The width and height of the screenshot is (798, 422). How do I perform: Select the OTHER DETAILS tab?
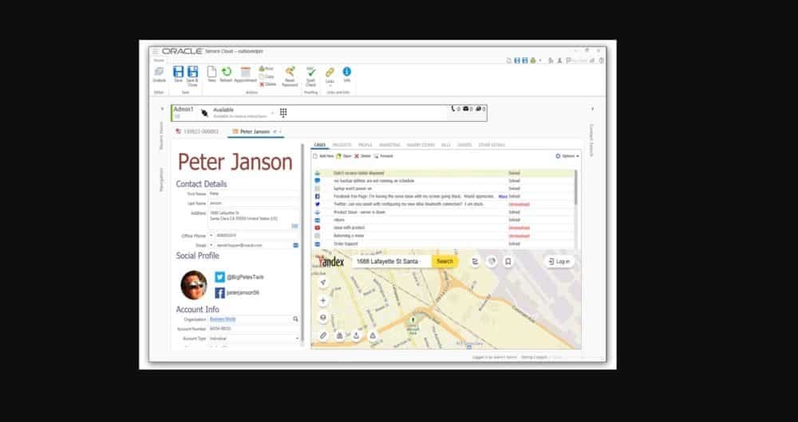[492, 145]
